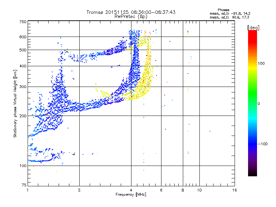Click the colorbar tick label "100"
Viewport: 276px width, 207px height.
pos(261,63)
